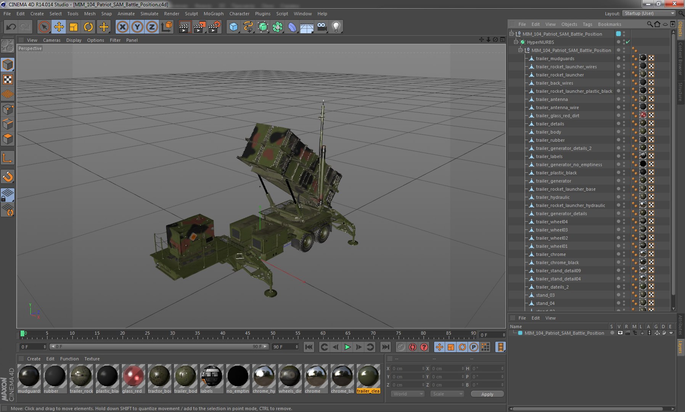Select the Move tool in top toolbar
The image size is (685, 412).
coord(59,27)
